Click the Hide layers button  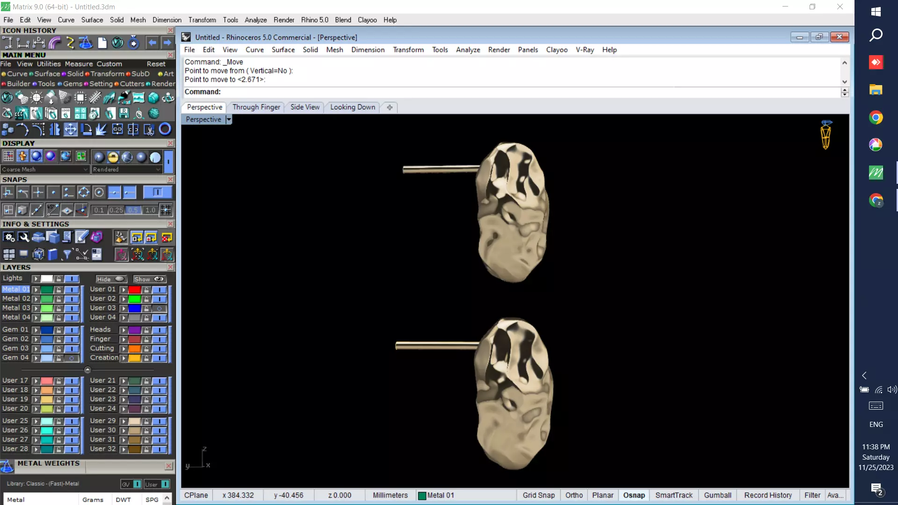click(111, 279)
